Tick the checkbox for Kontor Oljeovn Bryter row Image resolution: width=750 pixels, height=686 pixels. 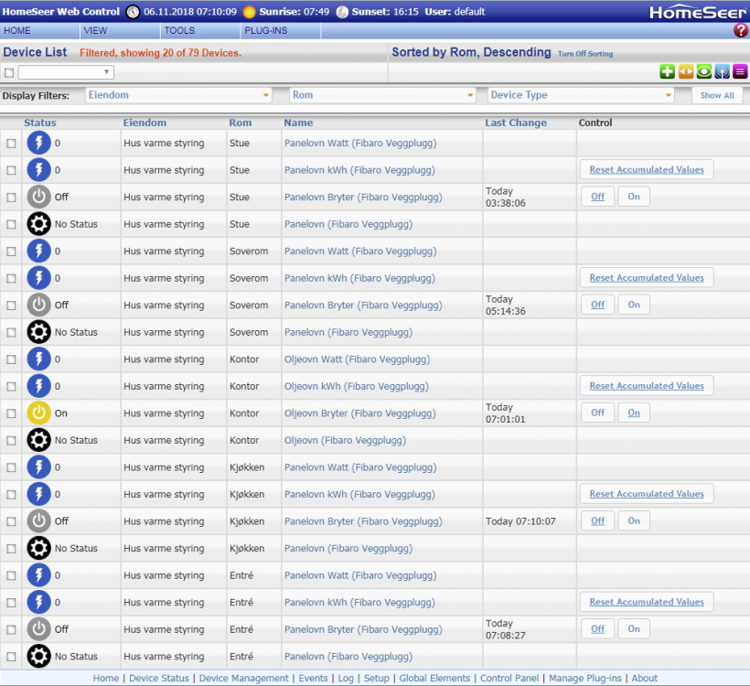(x=11, y=413)
